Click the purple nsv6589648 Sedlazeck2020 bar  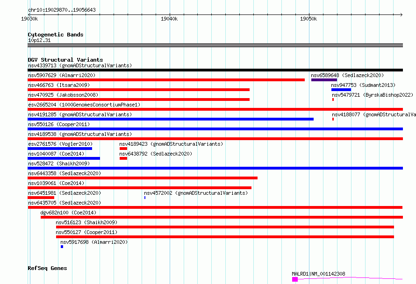[x=324, y=80]
